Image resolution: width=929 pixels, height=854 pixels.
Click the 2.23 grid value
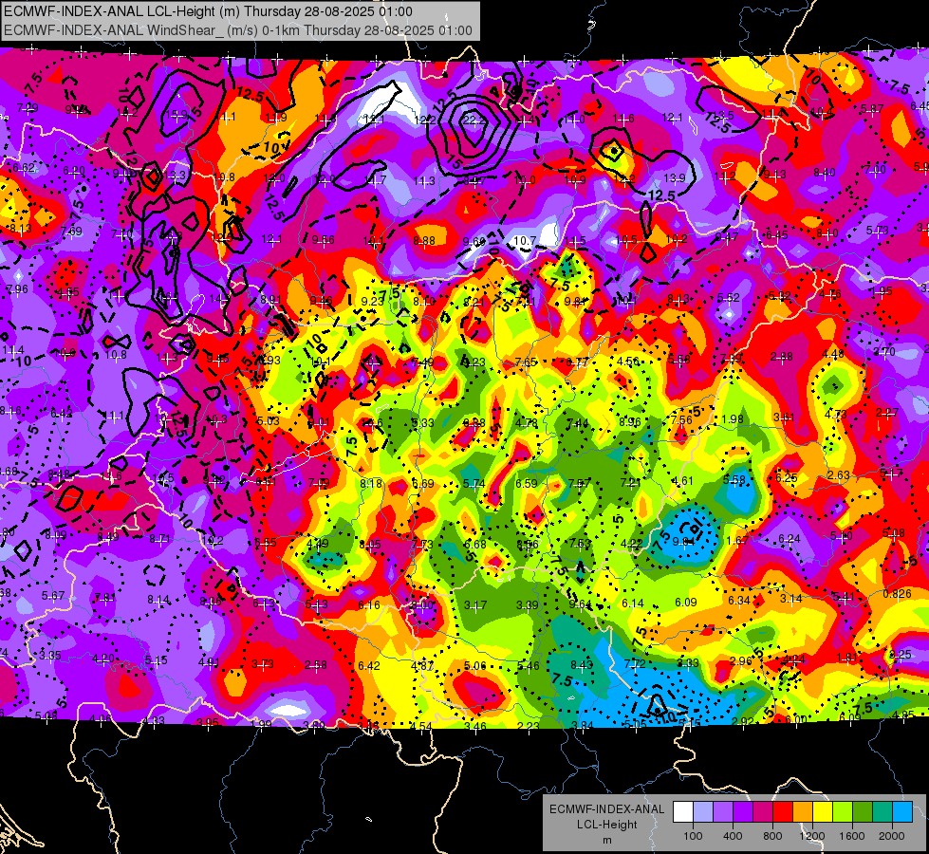click(528, 725)
